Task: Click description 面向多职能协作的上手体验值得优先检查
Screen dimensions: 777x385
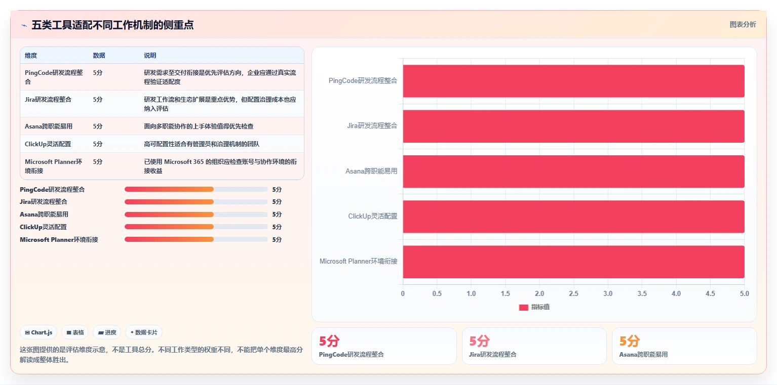Action: click(199, 126)
